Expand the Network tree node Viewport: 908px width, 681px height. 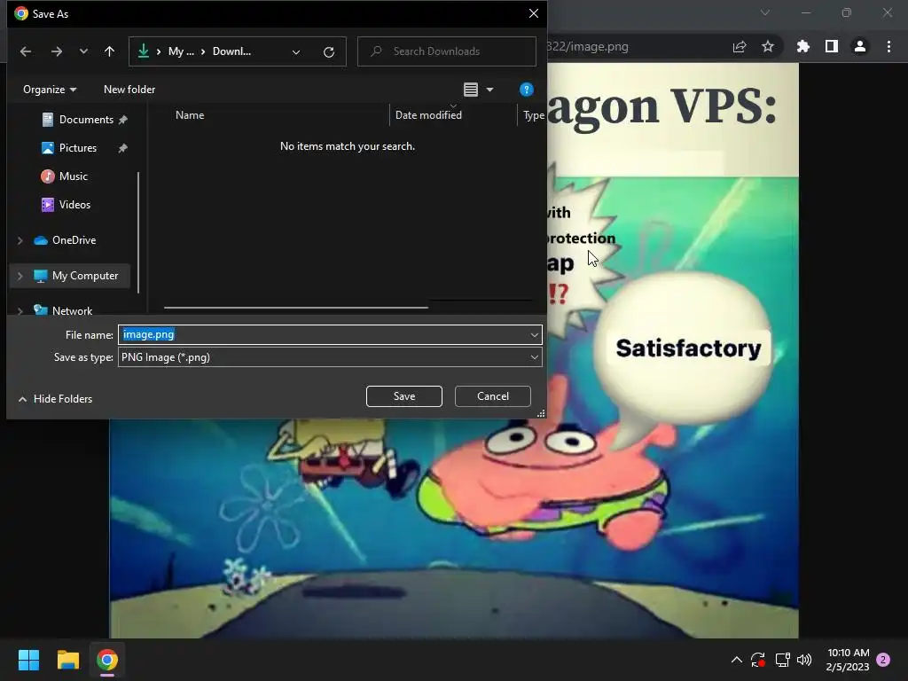20,311
